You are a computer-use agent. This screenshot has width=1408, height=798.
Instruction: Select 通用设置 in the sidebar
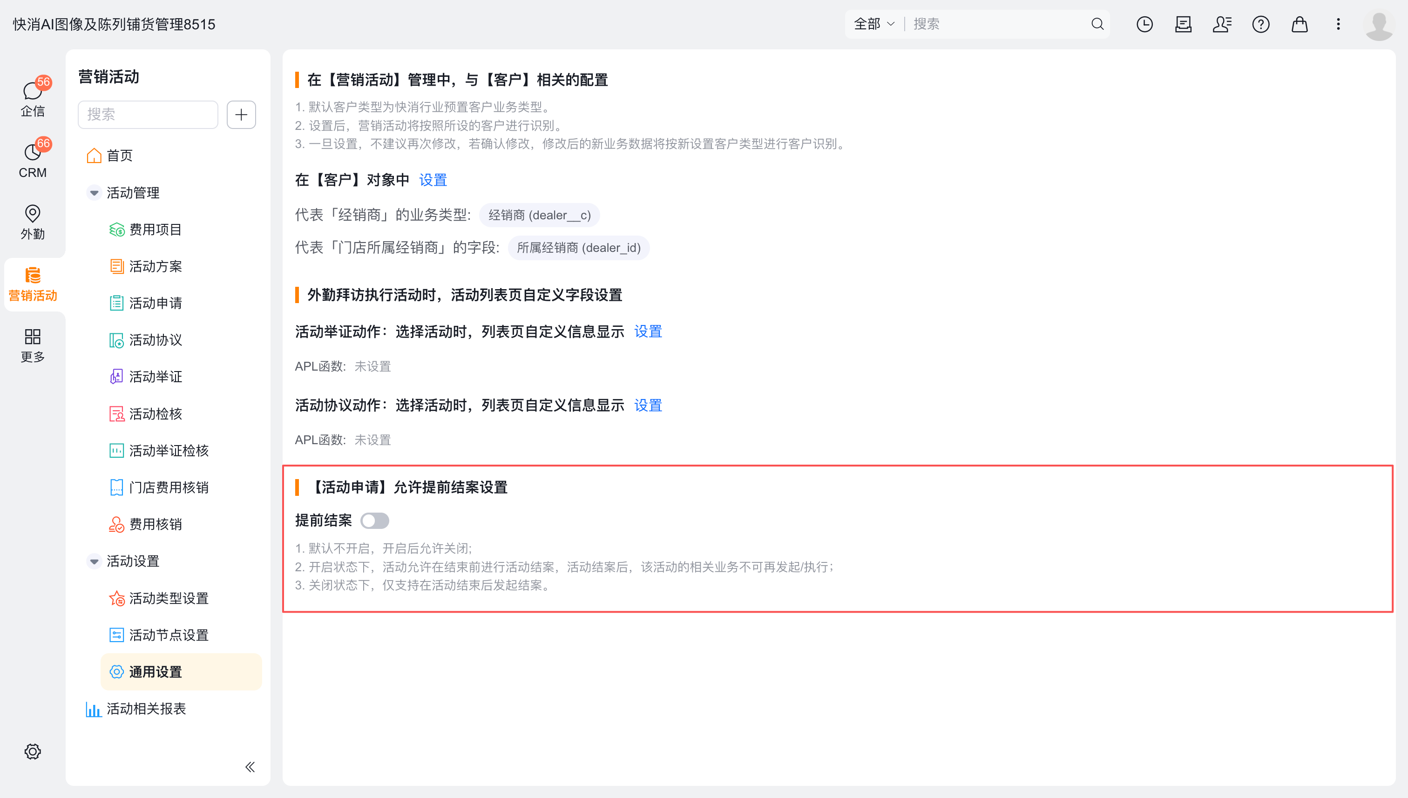tap(181, 671)
